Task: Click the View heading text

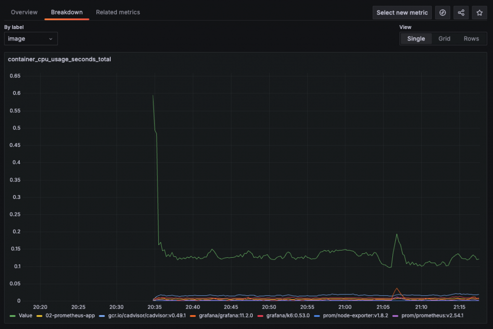Action: pyautogui.click(x=405, y=27)
